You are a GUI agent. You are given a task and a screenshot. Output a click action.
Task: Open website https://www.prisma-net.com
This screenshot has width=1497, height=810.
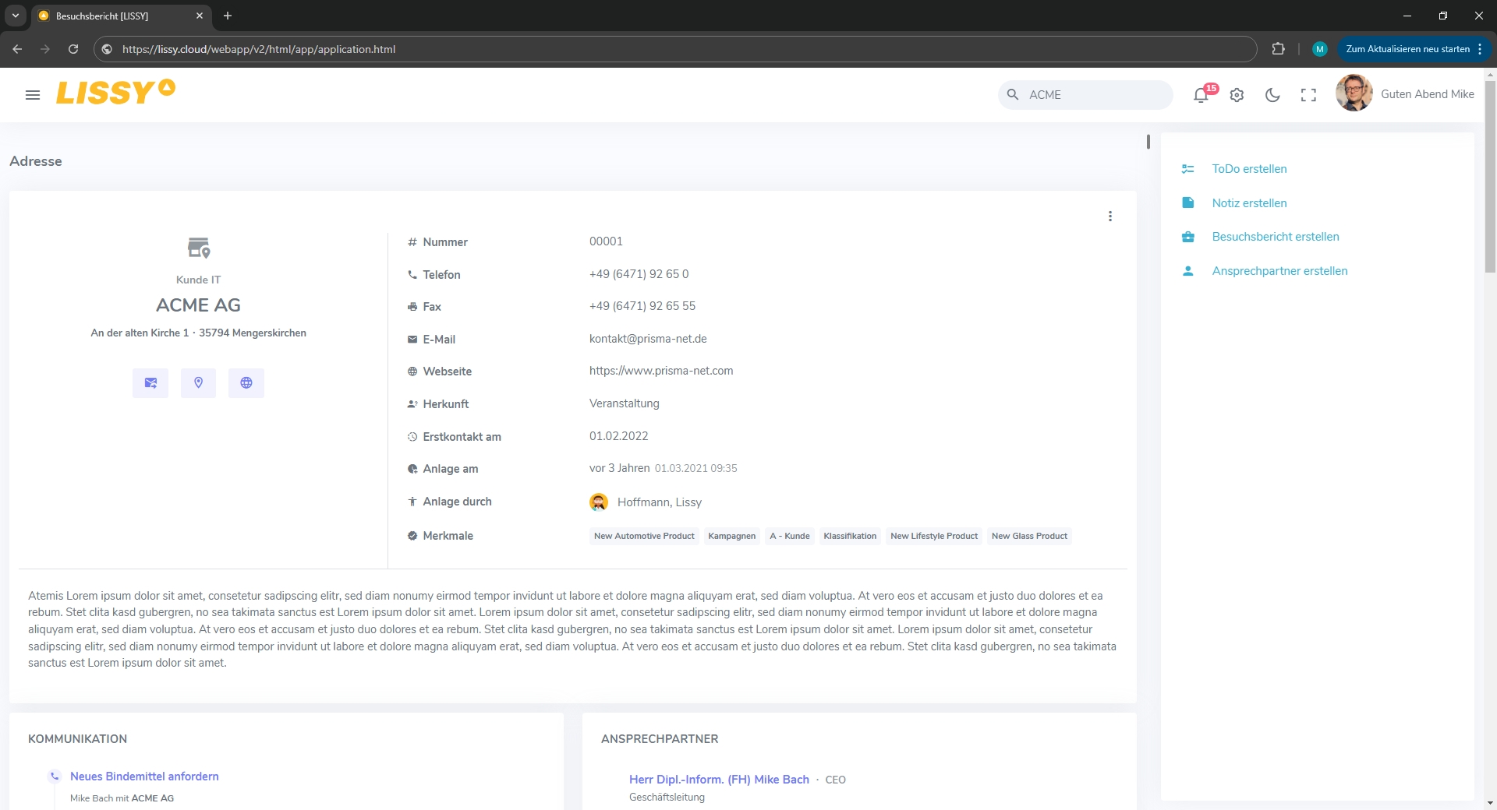point(661,371)
